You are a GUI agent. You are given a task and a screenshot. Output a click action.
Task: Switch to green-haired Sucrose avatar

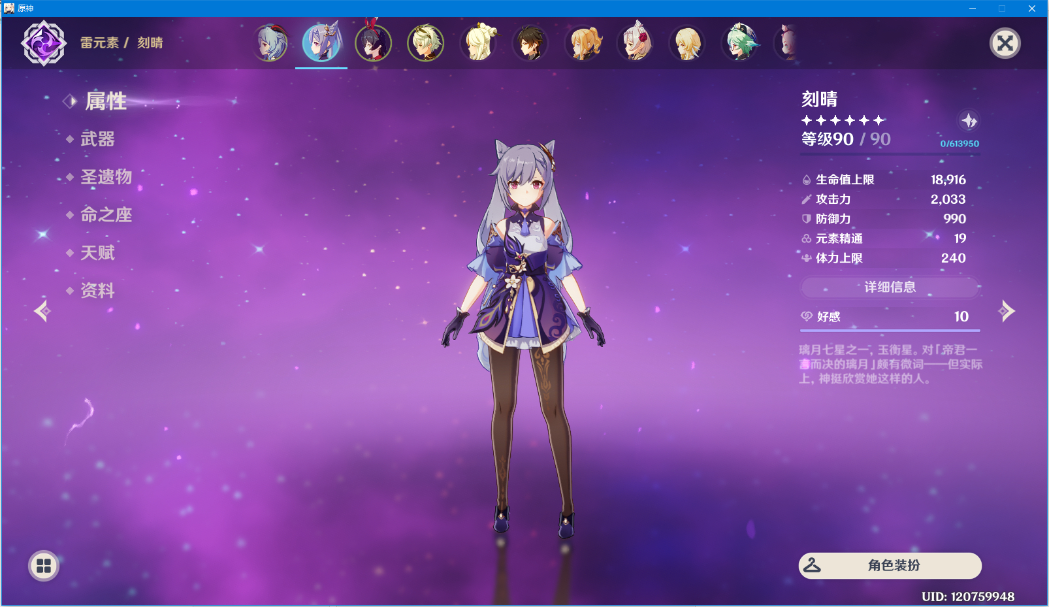[x=739, y=43]
